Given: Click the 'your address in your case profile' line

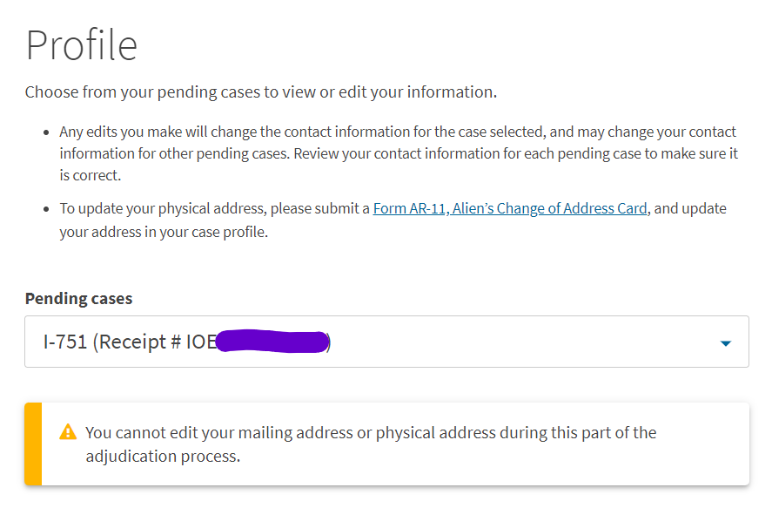Looking at the screenshot, I should point(164,232).
